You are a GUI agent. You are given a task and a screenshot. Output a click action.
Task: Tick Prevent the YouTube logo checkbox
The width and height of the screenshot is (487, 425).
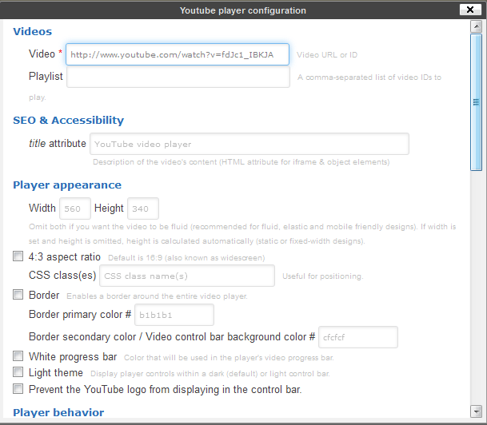(x=18, y=388)
